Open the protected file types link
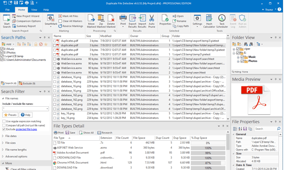This screenshot has width=284, height=170. pyautogui.click(x=26, y=129)
